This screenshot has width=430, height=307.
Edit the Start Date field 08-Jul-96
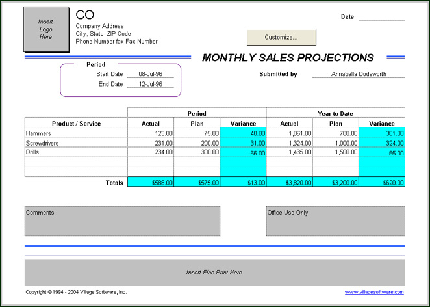[151, 74]
